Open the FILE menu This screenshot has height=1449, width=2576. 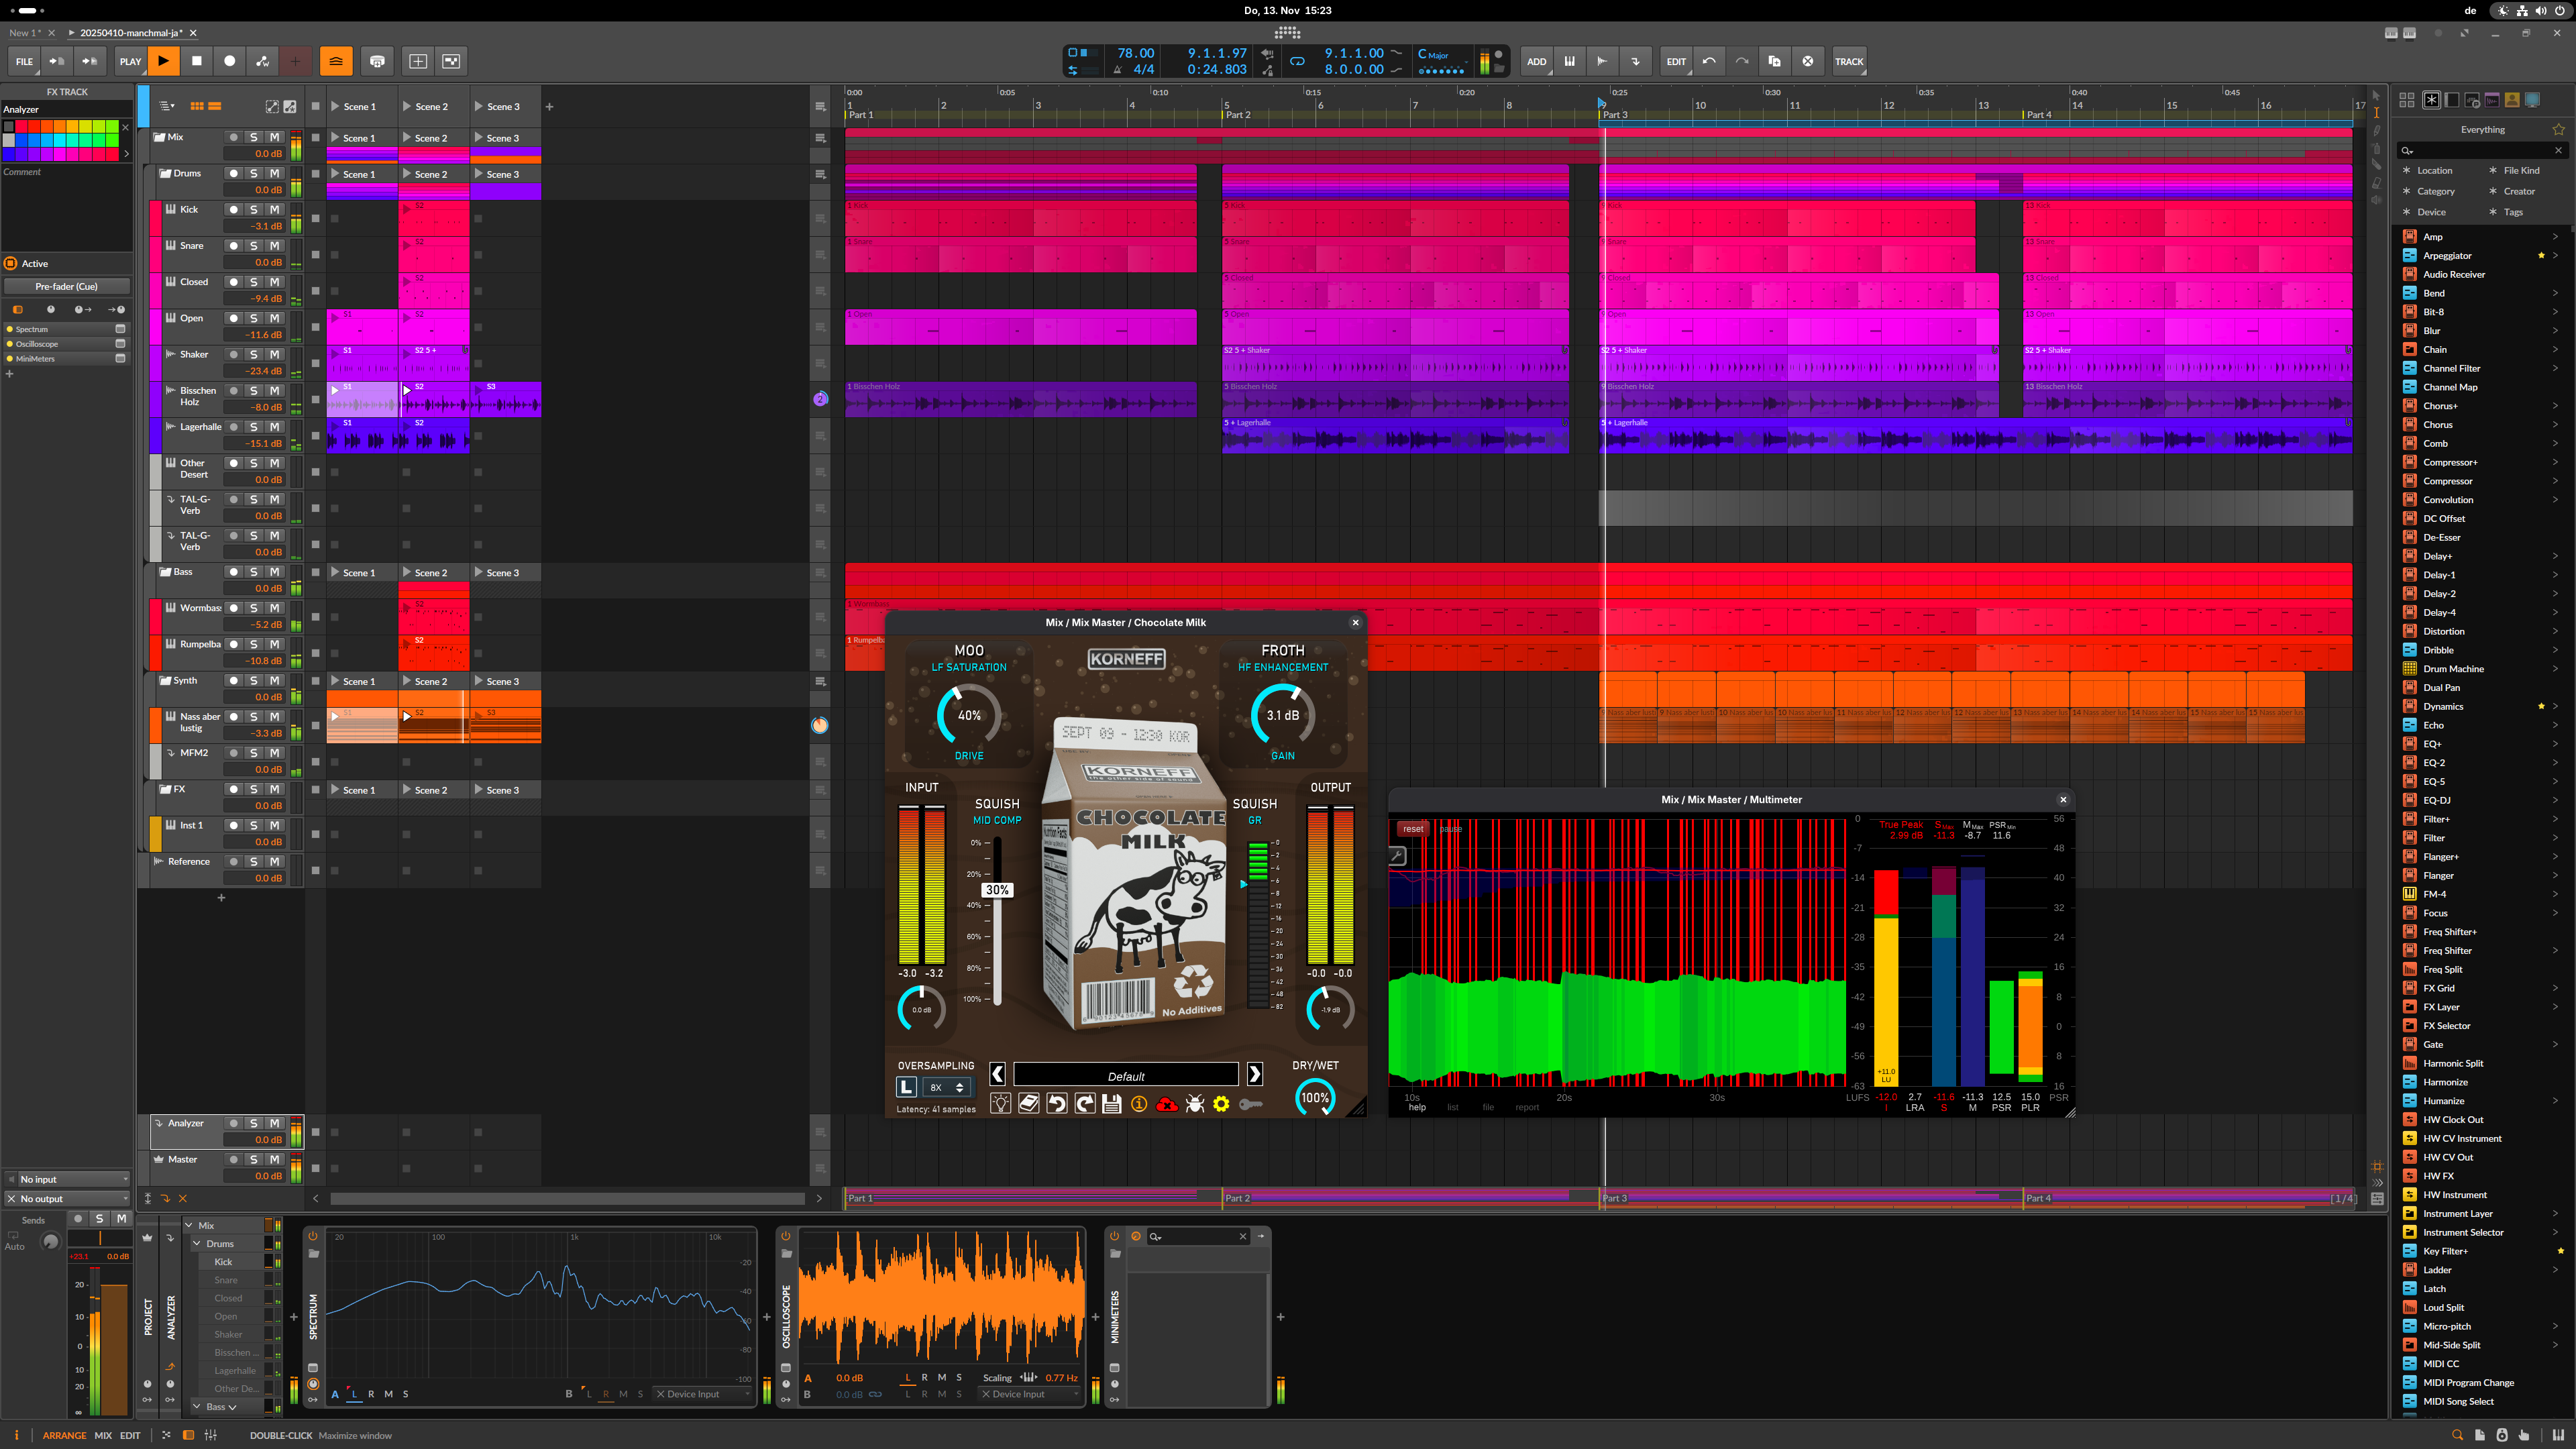[24, 61]
